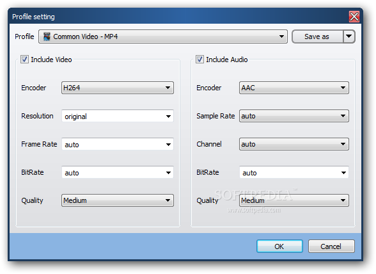This screenshot has width=376, height=274.
Task: Open the video Quality dropdown showing Medium
Action: (x=118, y=200)
